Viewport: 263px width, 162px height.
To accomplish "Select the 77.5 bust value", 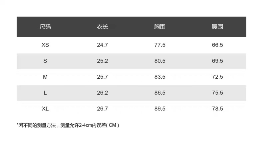I will [160, 45].
